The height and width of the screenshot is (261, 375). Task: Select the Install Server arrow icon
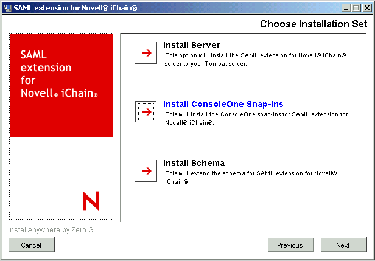tap(146, 53)
